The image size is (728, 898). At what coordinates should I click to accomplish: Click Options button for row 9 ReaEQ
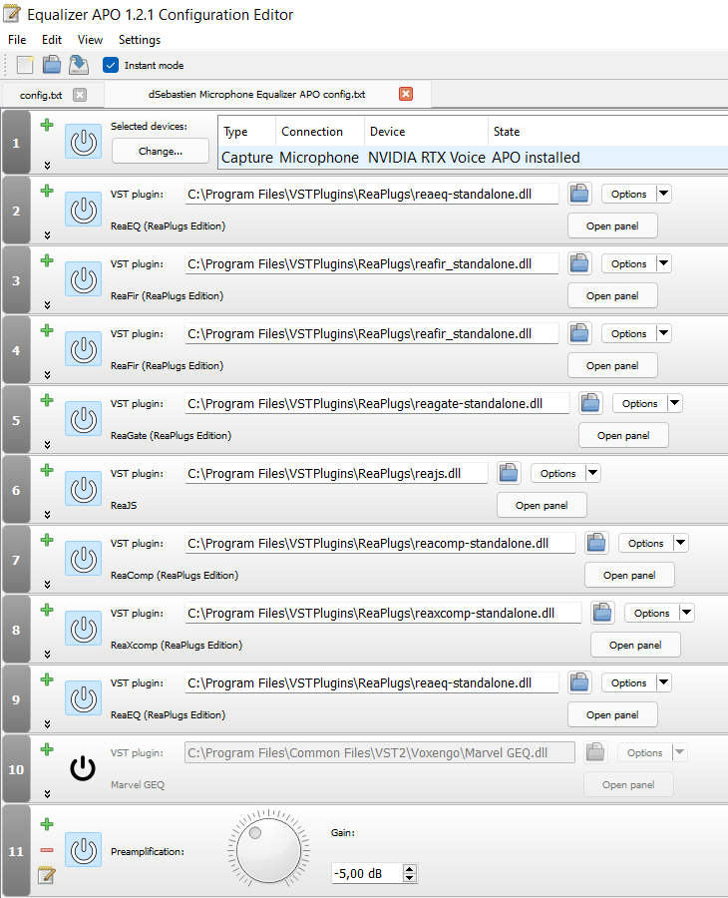[629, 682]
